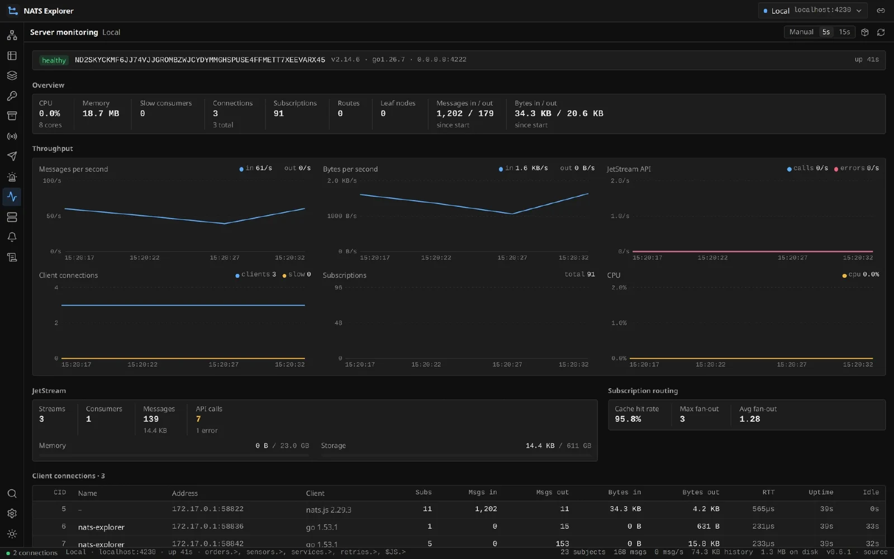The image size is (894, 559).
Task: Sort table by Uptime column header
Action: 821,492
